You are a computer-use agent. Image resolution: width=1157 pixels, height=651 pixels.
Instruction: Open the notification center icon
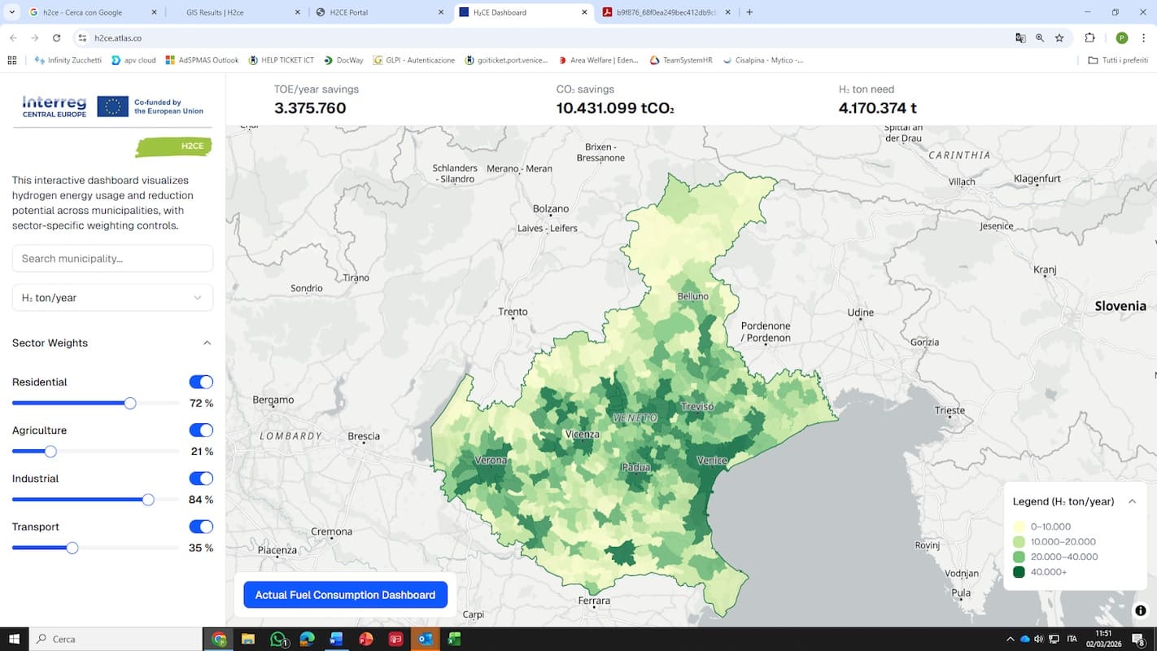(x=1140, y=640)
